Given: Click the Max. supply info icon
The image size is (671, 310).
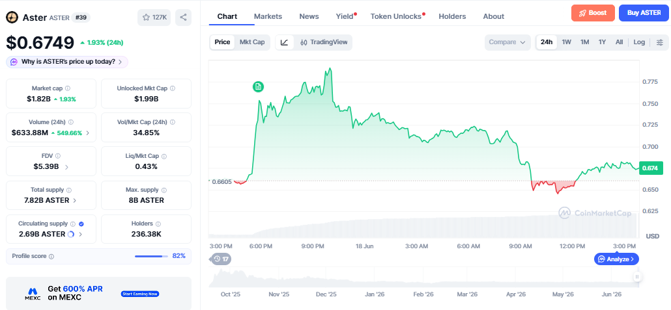Looking at the screenshot, I should (x=164, y=190).
